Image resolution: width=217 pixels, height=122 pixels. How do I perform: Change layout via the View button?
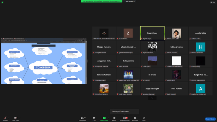pos(213,2)
